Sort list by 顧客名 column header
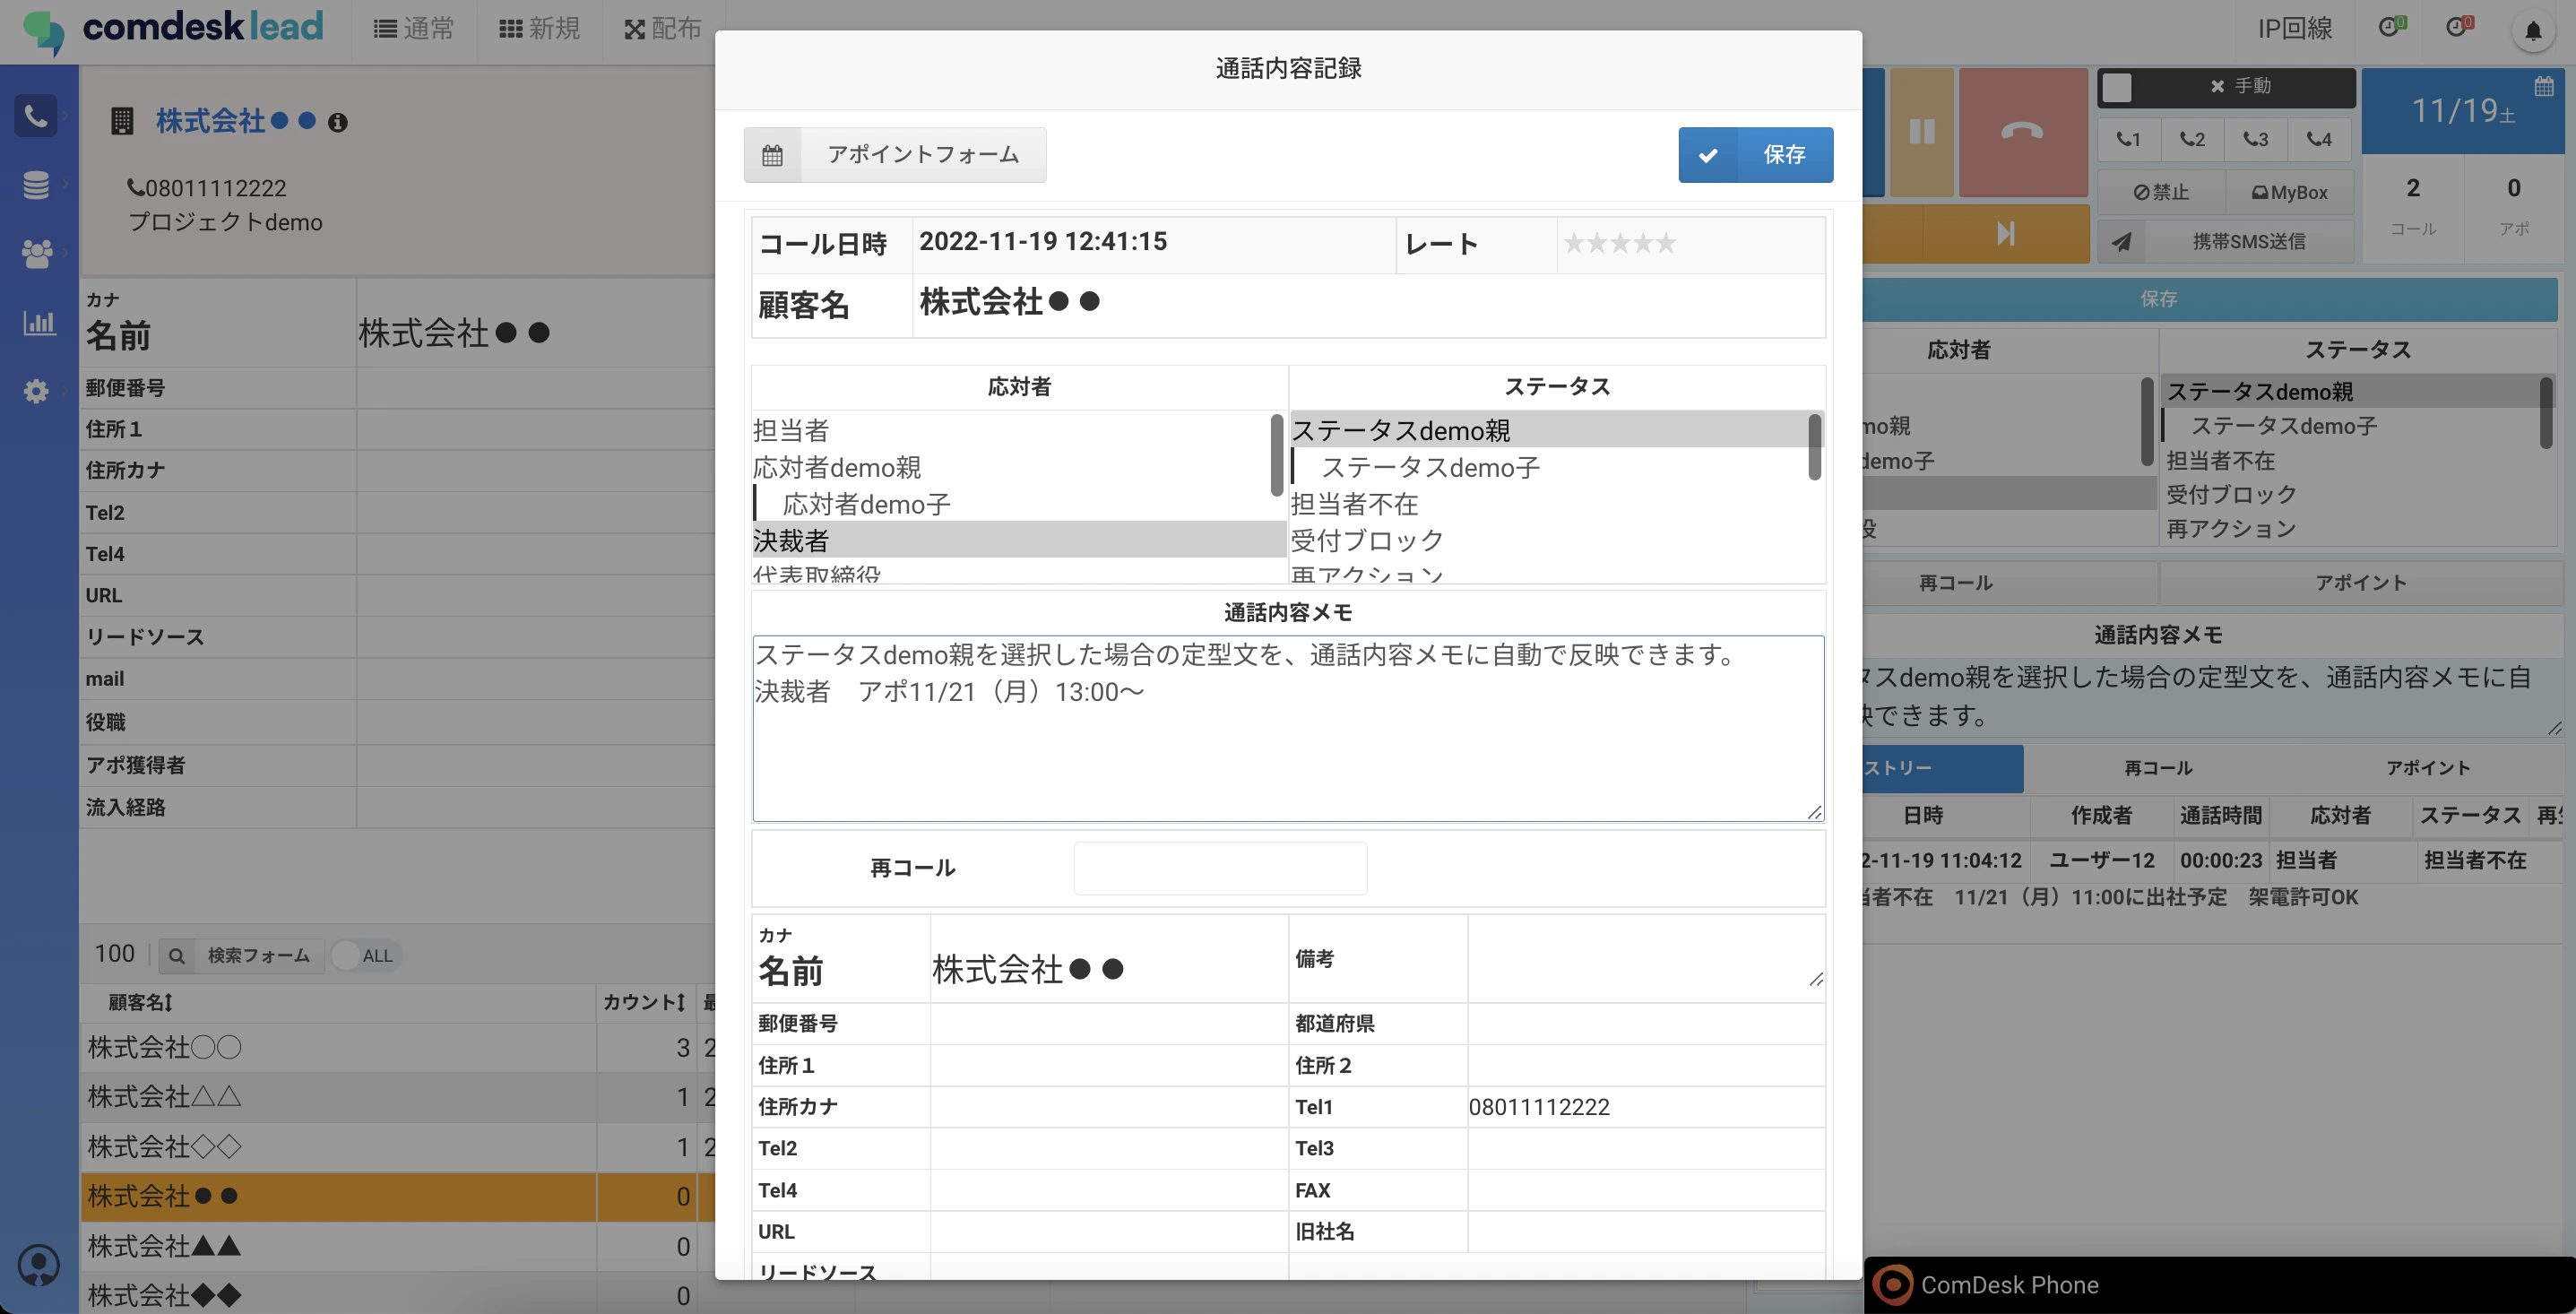The width and height of the screenshot is (2576, 1314). tap(140, 1002)
